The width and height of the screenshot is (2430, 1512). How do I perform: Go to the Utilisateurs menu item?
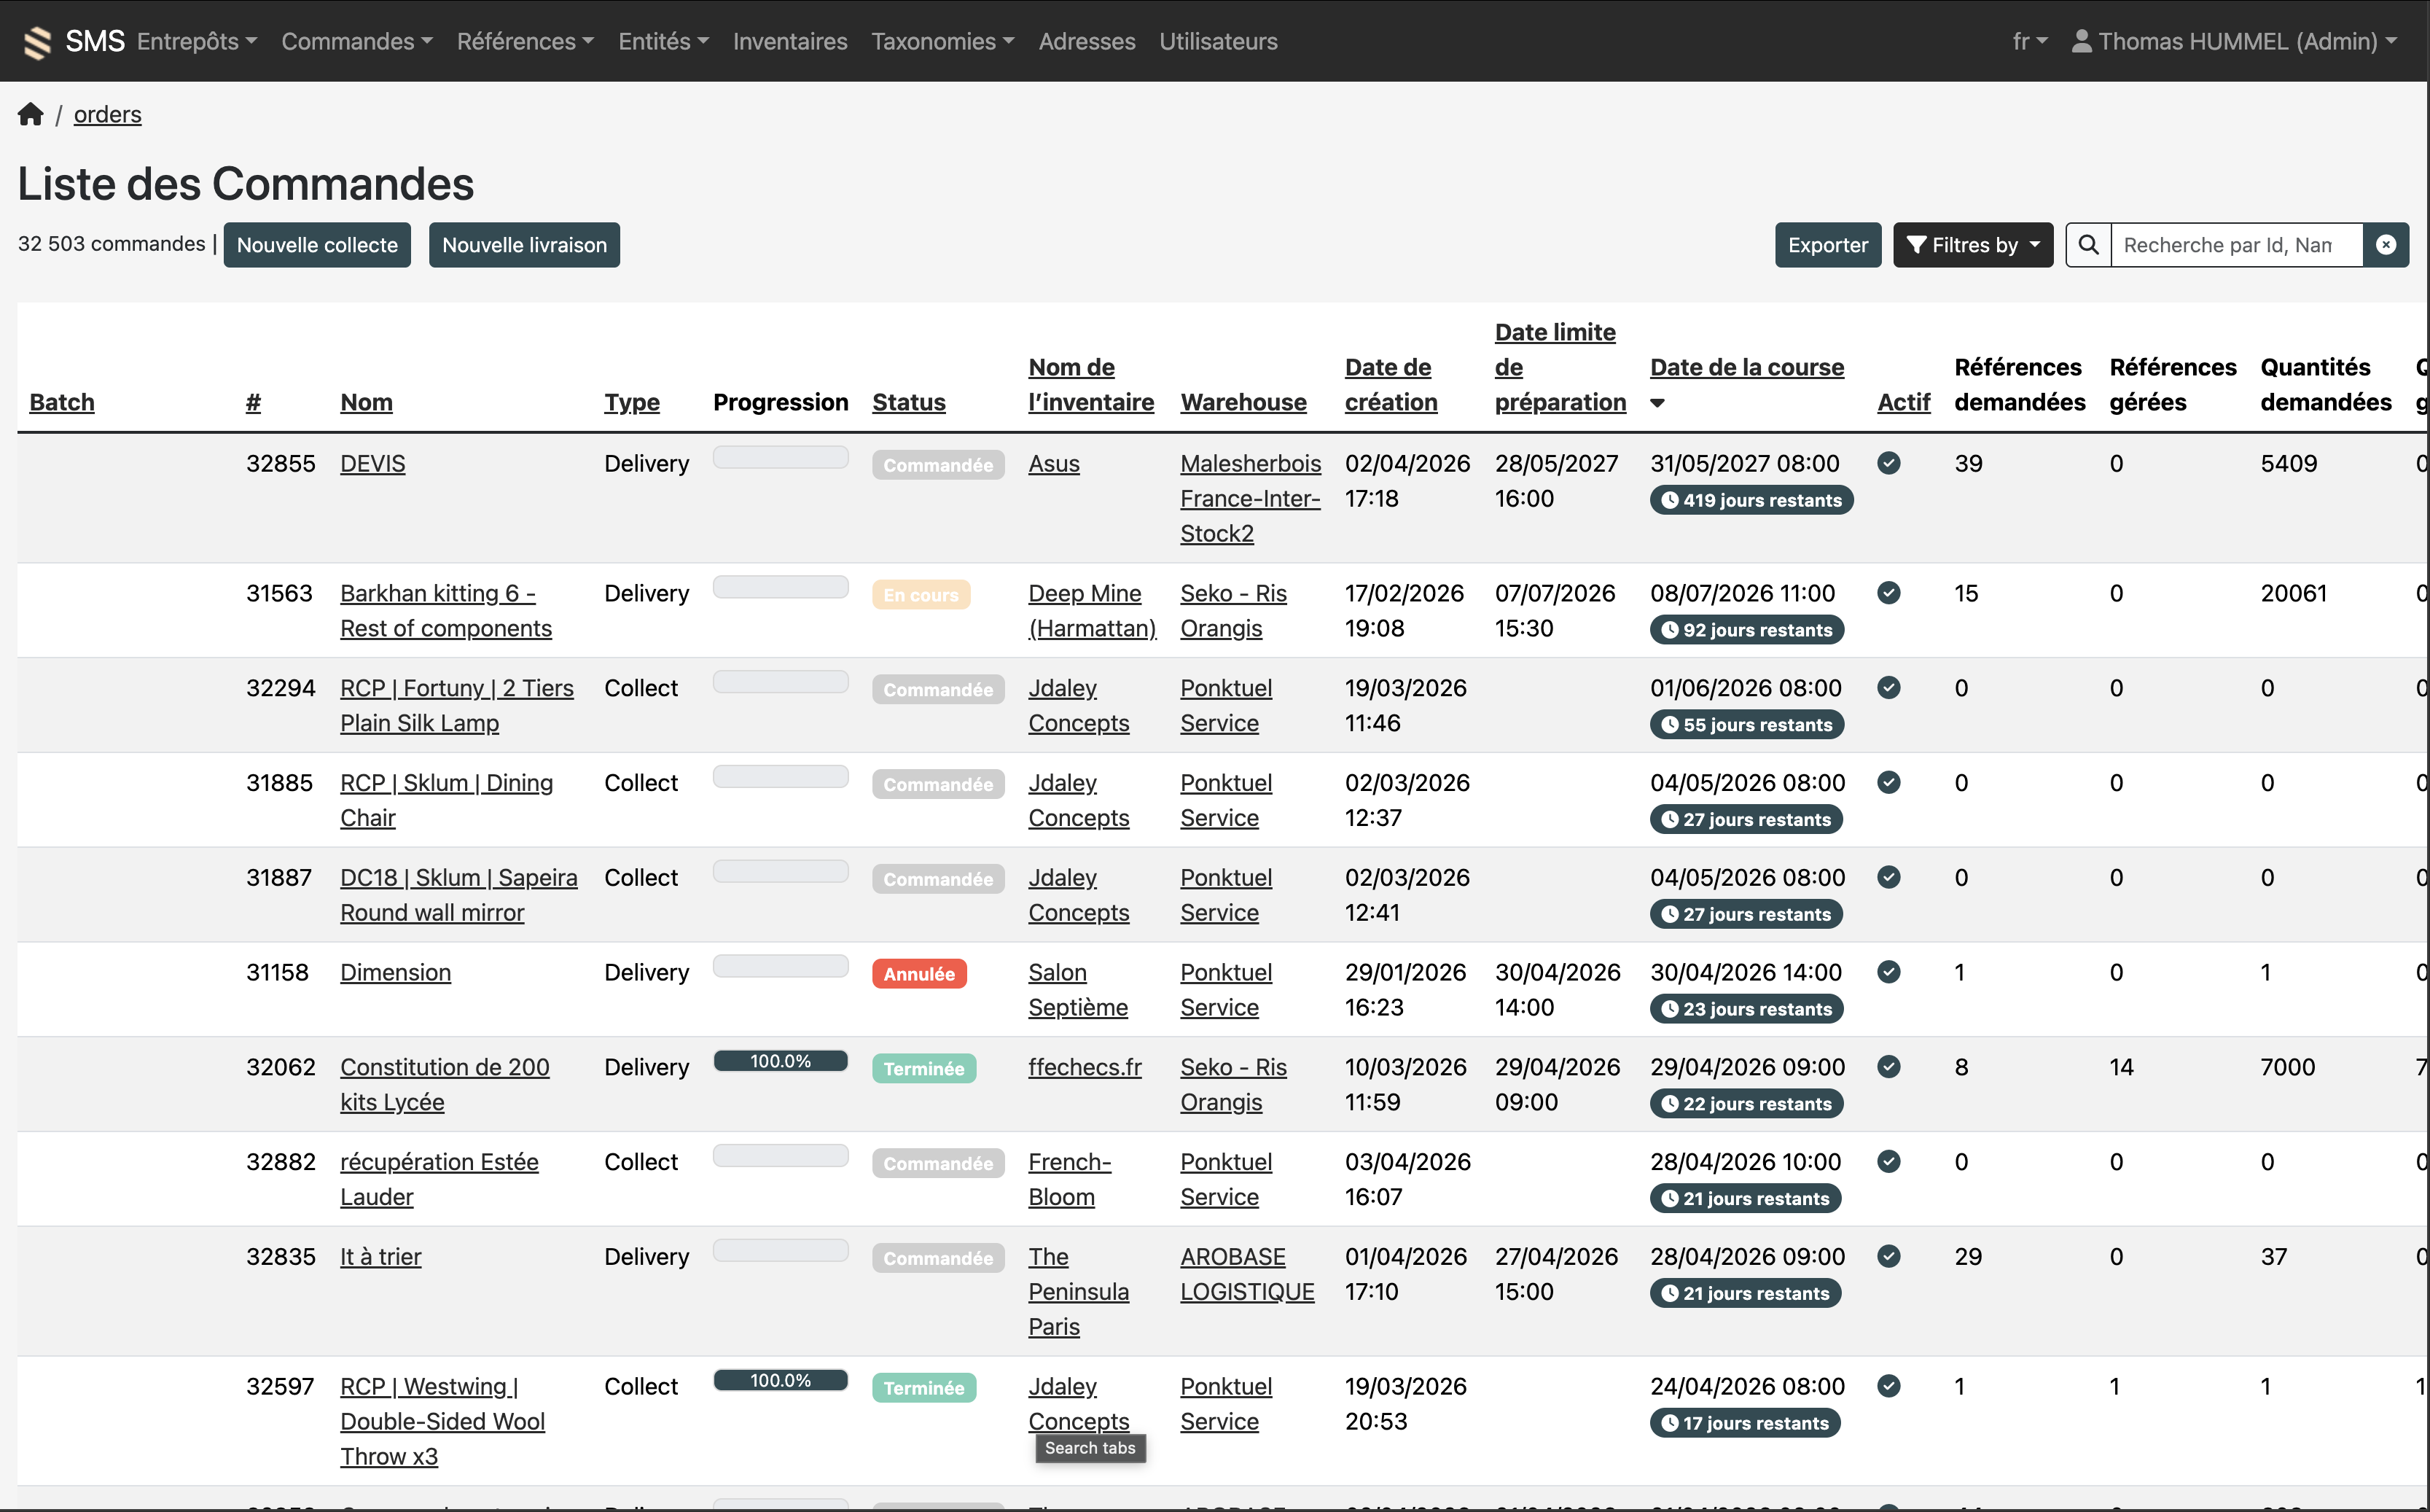point(1217,41)
